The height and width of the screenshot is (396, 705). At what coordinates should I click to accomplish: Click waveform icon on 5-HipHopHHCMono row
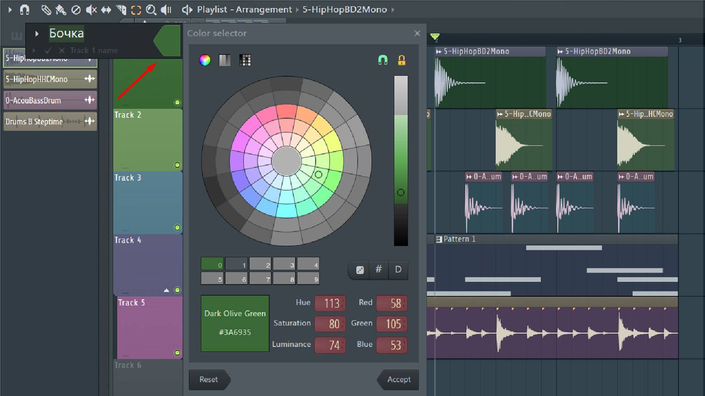[x=89, y=79]
